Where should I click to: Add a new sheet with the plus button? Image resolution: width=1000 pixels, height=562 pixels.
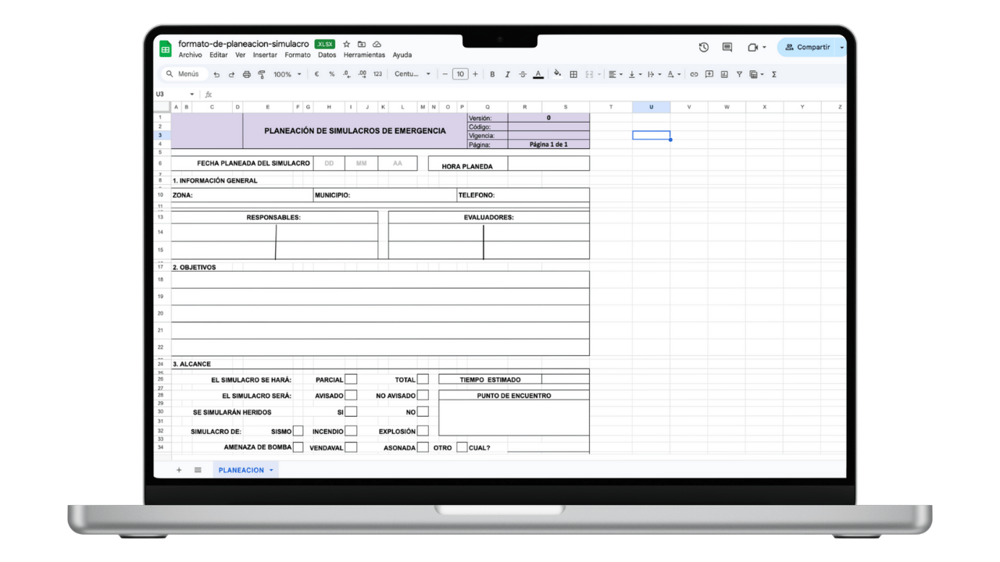pos(179,470)
